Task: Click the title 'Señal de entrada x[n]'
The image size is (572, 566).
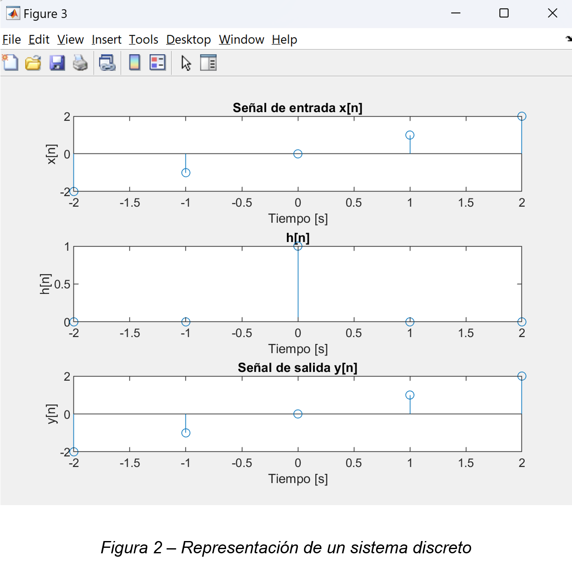Action: (x=297, y=108)
